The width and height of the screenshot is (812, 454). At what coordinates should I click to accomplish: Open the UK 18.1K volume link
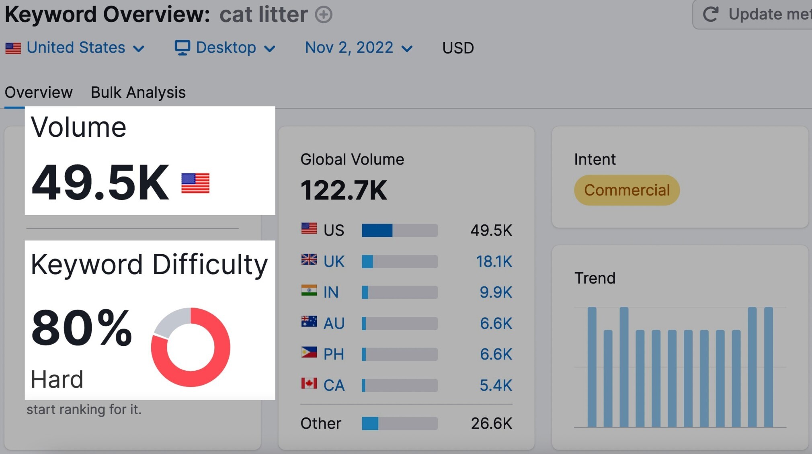tap(494, 261)
